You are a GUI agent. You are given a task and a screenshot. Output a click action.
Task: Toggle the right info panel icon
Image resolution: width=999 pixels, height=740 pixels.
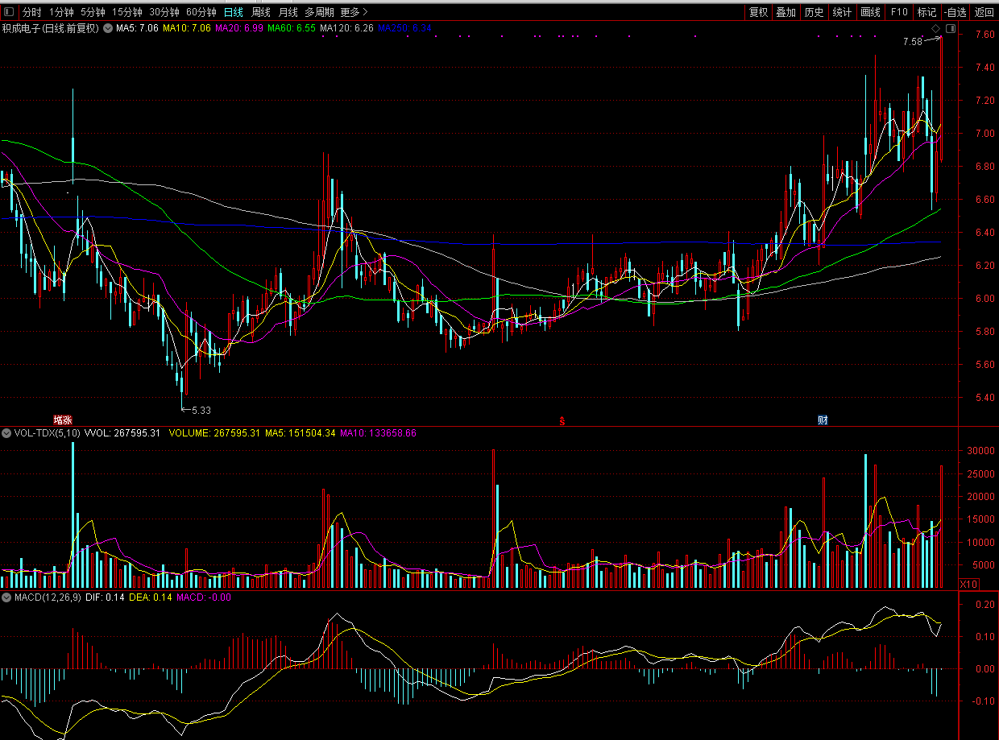coord(951,28)
